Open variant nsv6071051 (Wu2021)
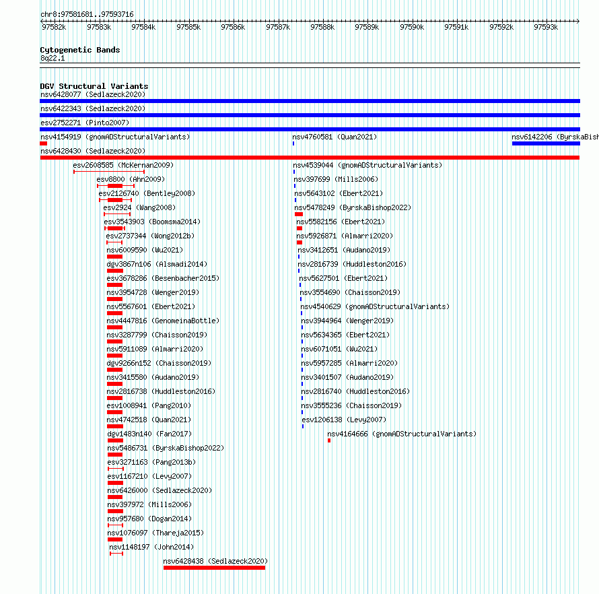Image resolution: width=599 pixels, height=594 pixels. click(x=339, y=349)
